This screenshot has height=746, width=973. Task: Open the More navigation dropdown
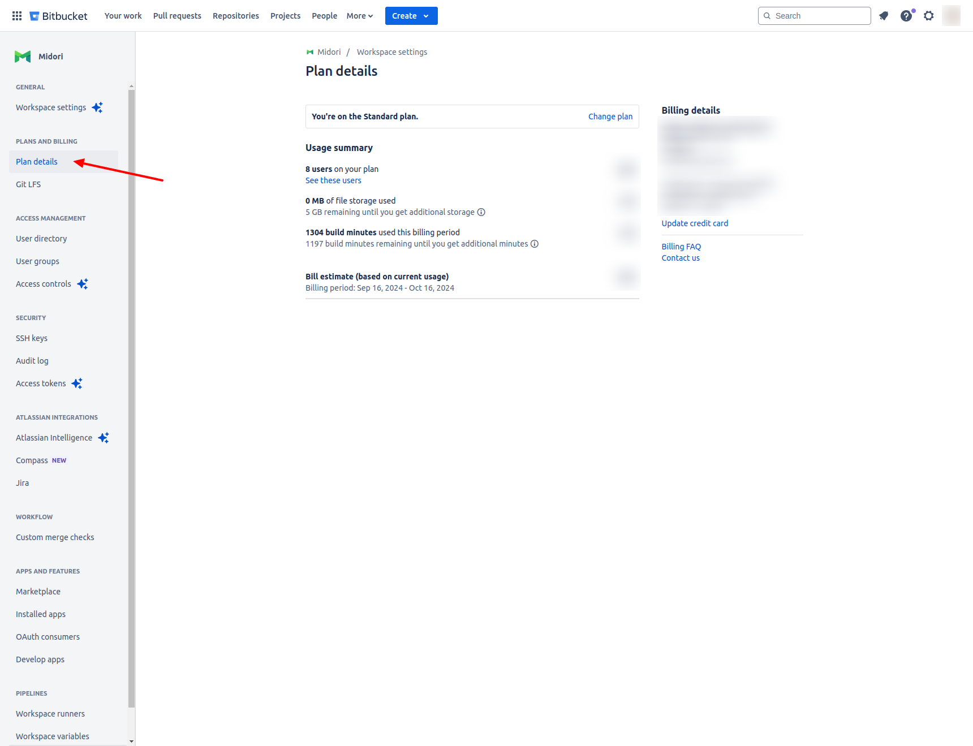tap(359, 15)
